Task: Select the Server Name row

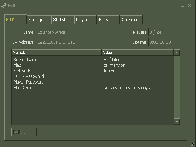Action: (x=93, y=60)
